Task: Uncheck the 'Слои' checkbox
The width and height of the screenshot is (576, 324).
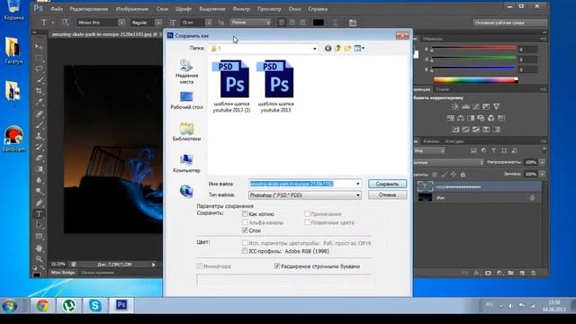Action: coord(245,230)
